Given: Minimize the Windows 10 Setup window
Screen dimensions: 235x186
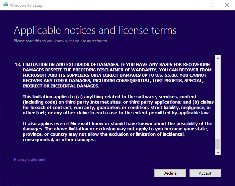Looking at the screenshot, I should point(196,5).
